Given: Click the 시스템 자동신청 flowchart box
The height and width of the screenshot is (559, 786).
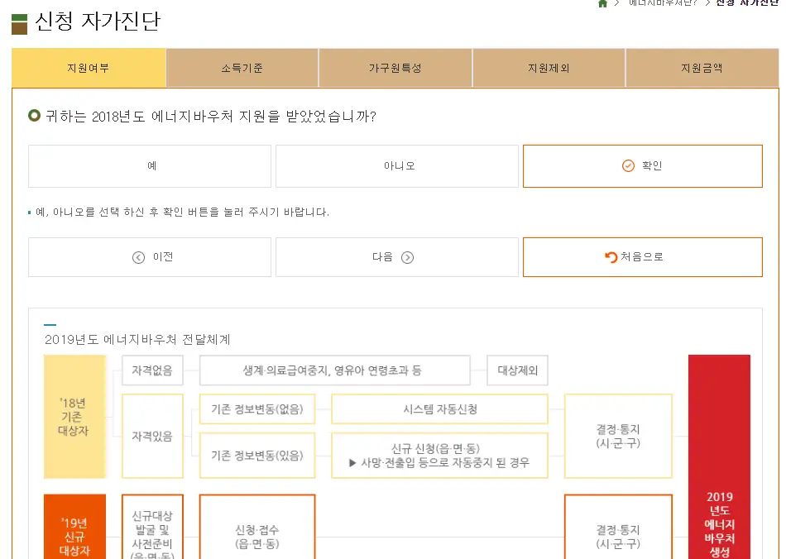Looking at the screenshot, I should (x=439, y=409).
